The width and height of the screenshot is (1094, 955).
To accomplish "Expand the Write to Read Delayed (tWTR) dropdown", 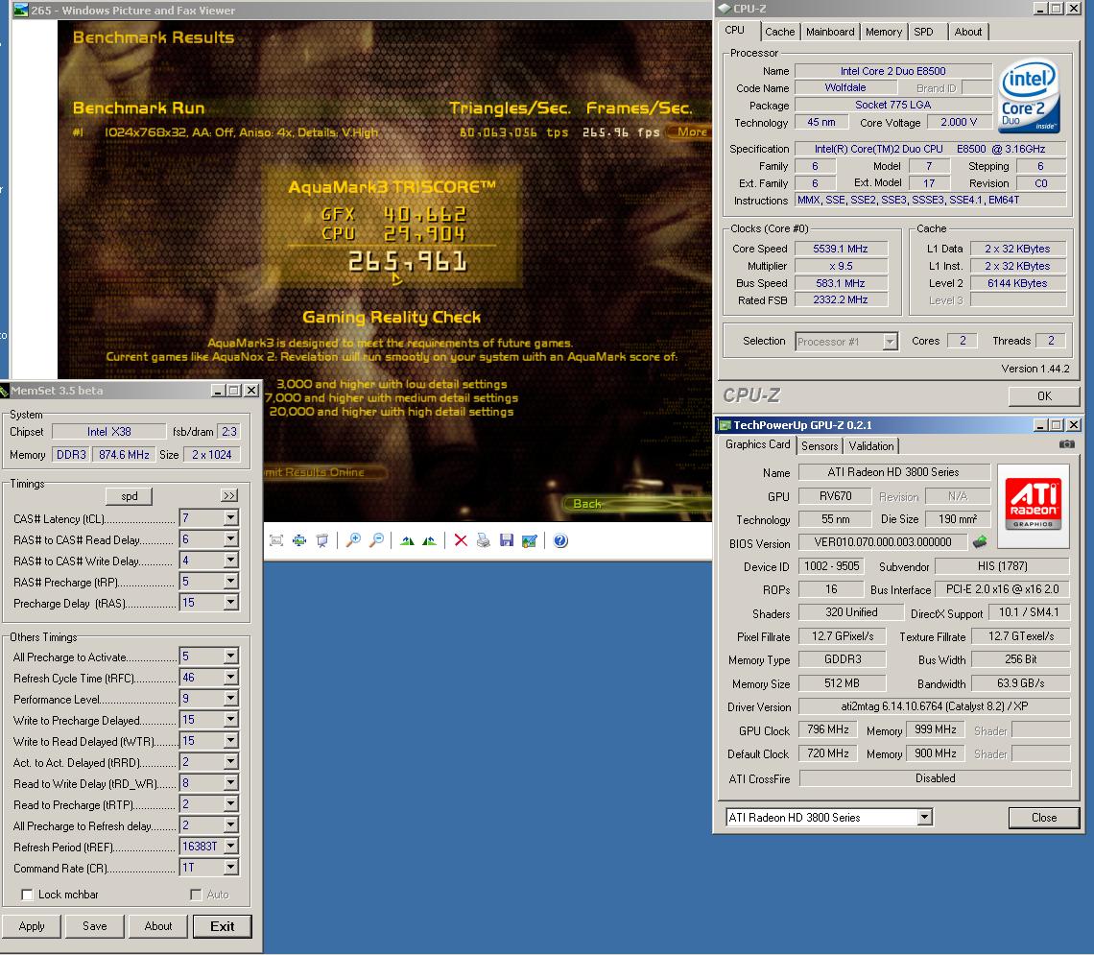I will (231, 740).
